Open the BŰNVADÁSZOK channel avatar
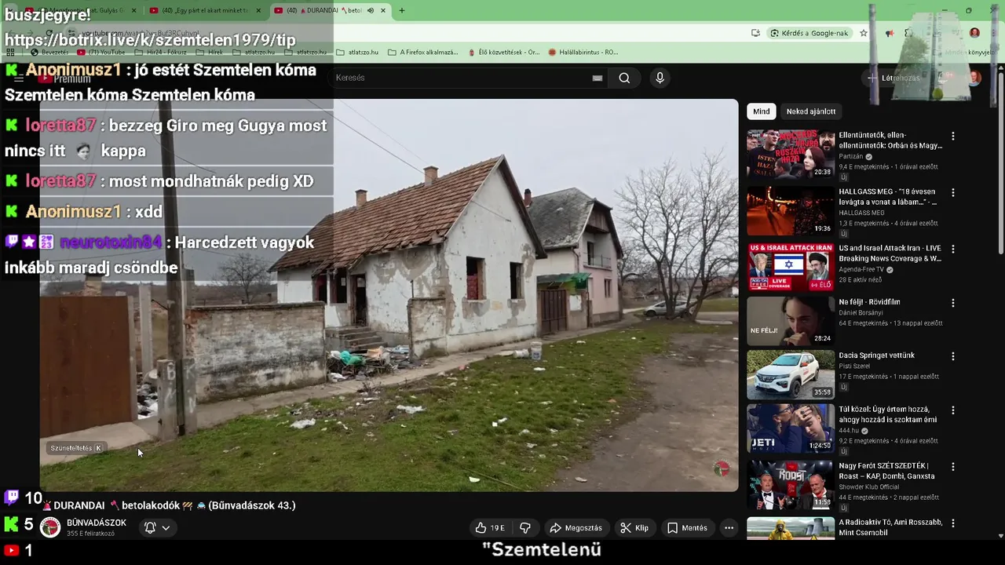1005x565 pixels. click(x=50, y=527)
